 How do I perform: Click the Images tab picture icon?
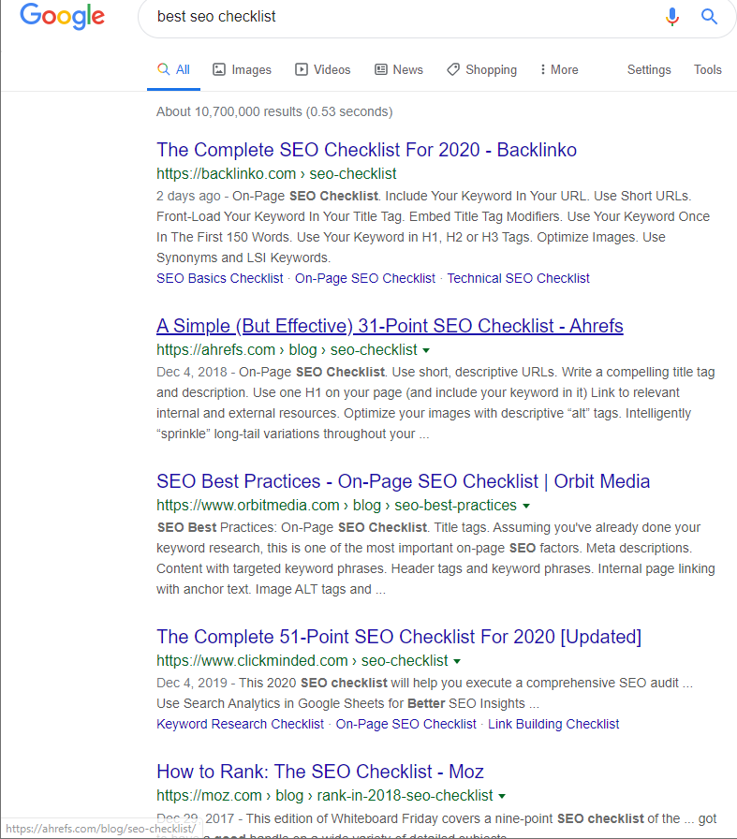point(219,69)
